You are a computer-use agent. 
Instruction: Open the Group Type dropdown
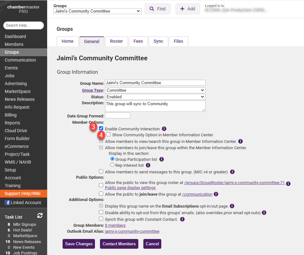click(155, 90)
